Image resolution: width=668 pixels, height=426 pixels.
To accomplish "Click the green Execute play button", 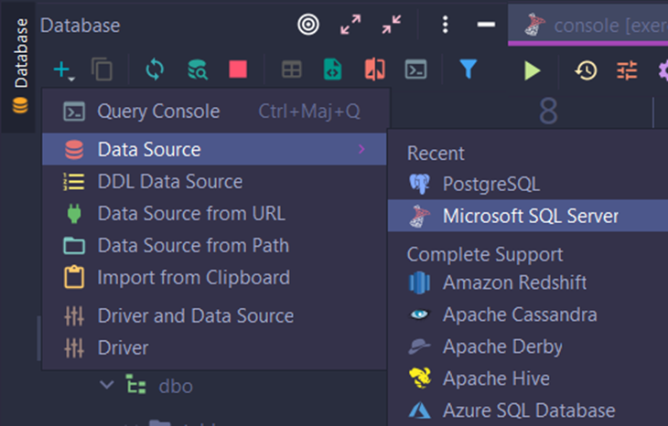I will (532, 70).
